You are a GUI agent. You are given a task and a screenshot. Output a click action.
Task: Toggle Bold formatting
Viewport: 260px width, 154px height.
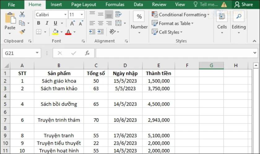click(x=38, y=23)
